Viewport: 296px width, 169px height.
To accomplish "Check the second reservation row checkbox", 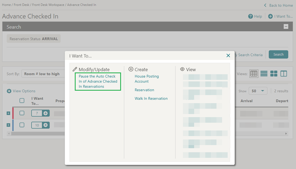I will pyautogui.click(x=22, y=125).
